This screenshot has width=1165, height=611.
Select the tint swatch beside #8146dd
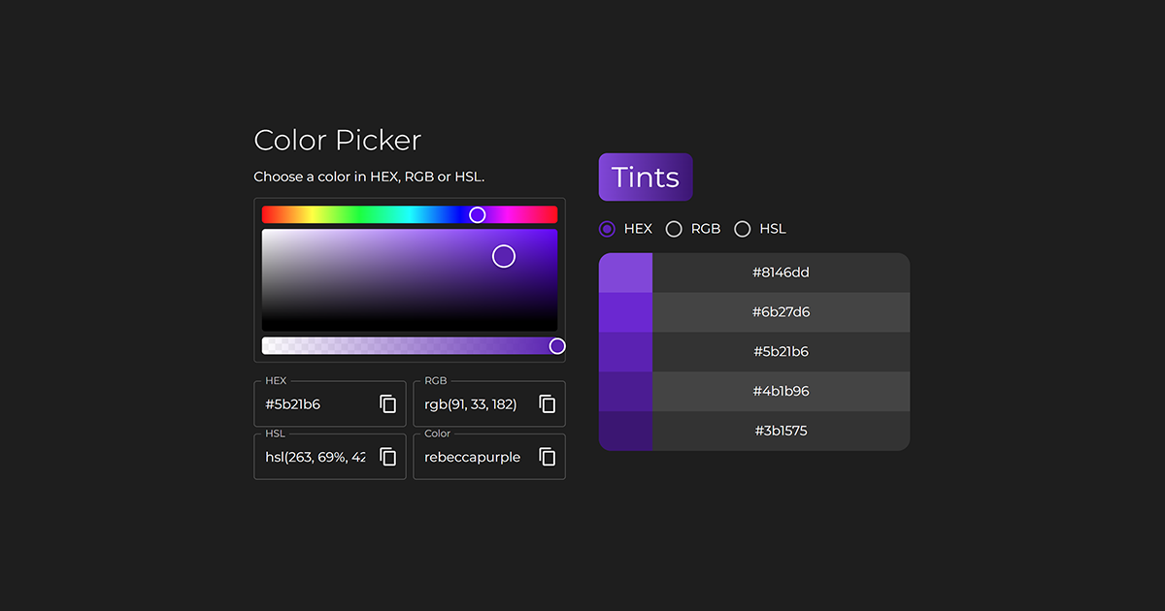click(x=625, y=273)
